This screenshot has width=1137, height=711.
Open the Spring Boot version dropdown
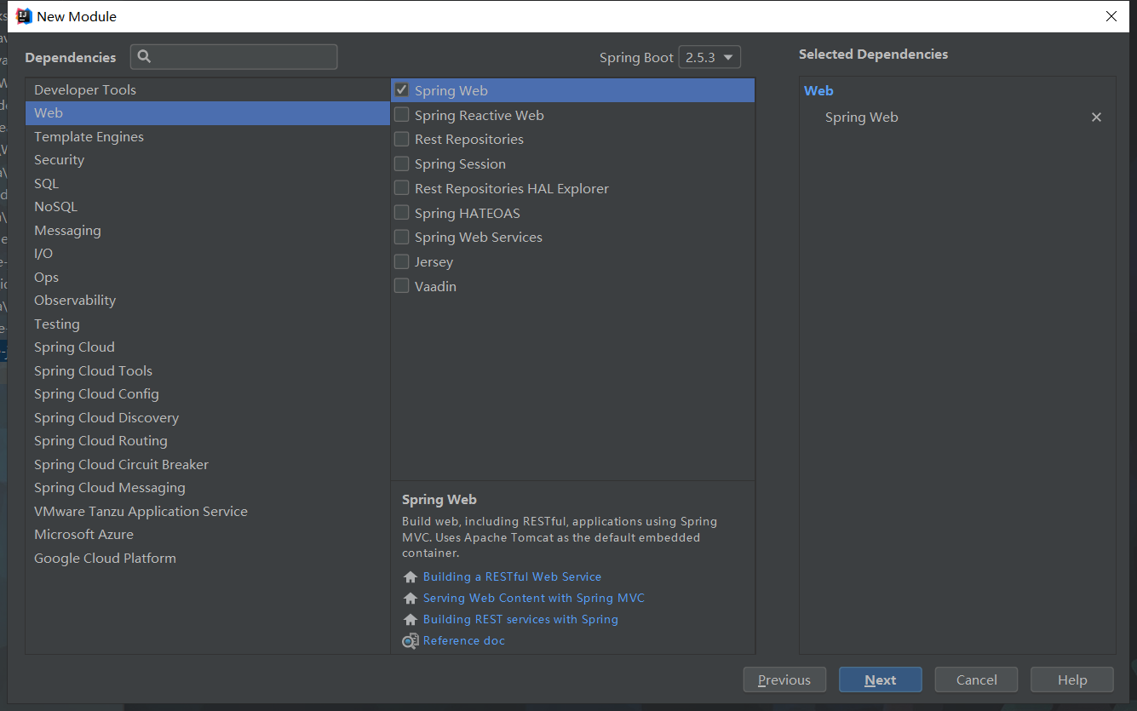point(709,58)
